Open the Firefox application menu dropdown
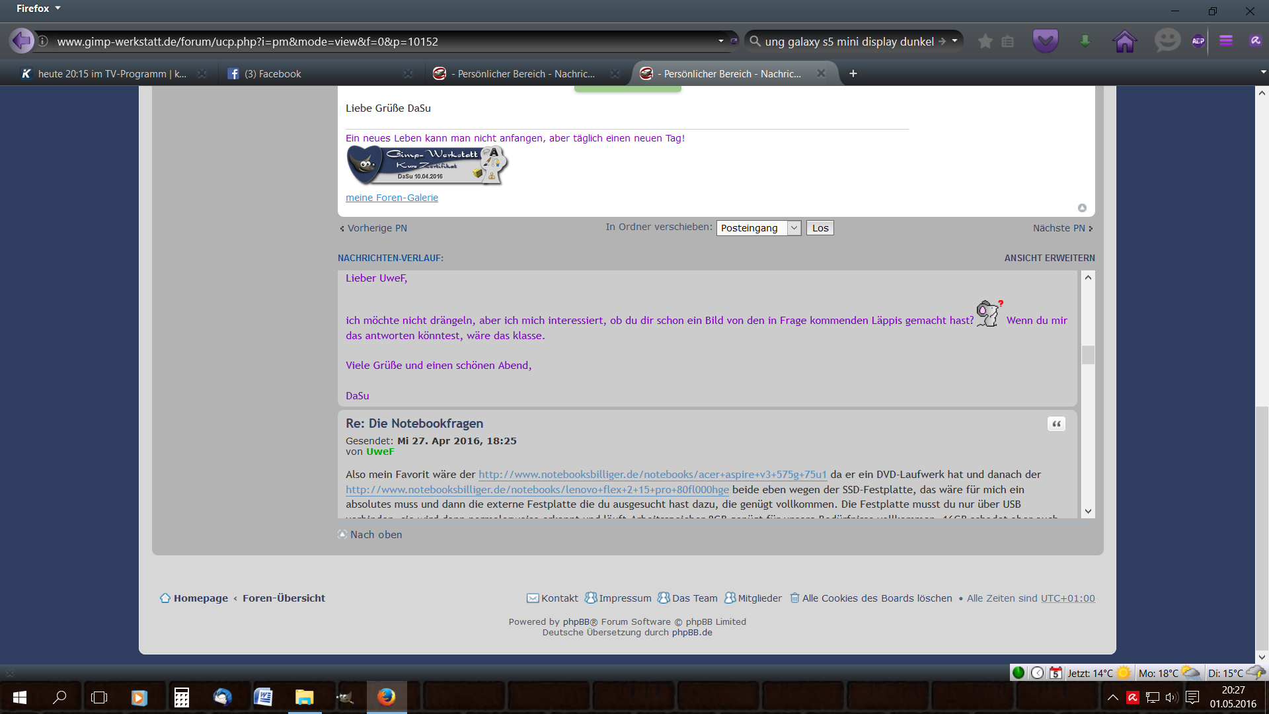 click(x=38, y=9)
